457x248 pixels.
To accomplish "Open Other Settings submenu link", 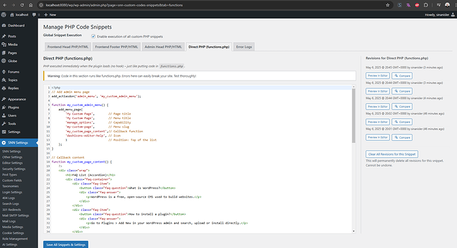I will click(12, 157).
